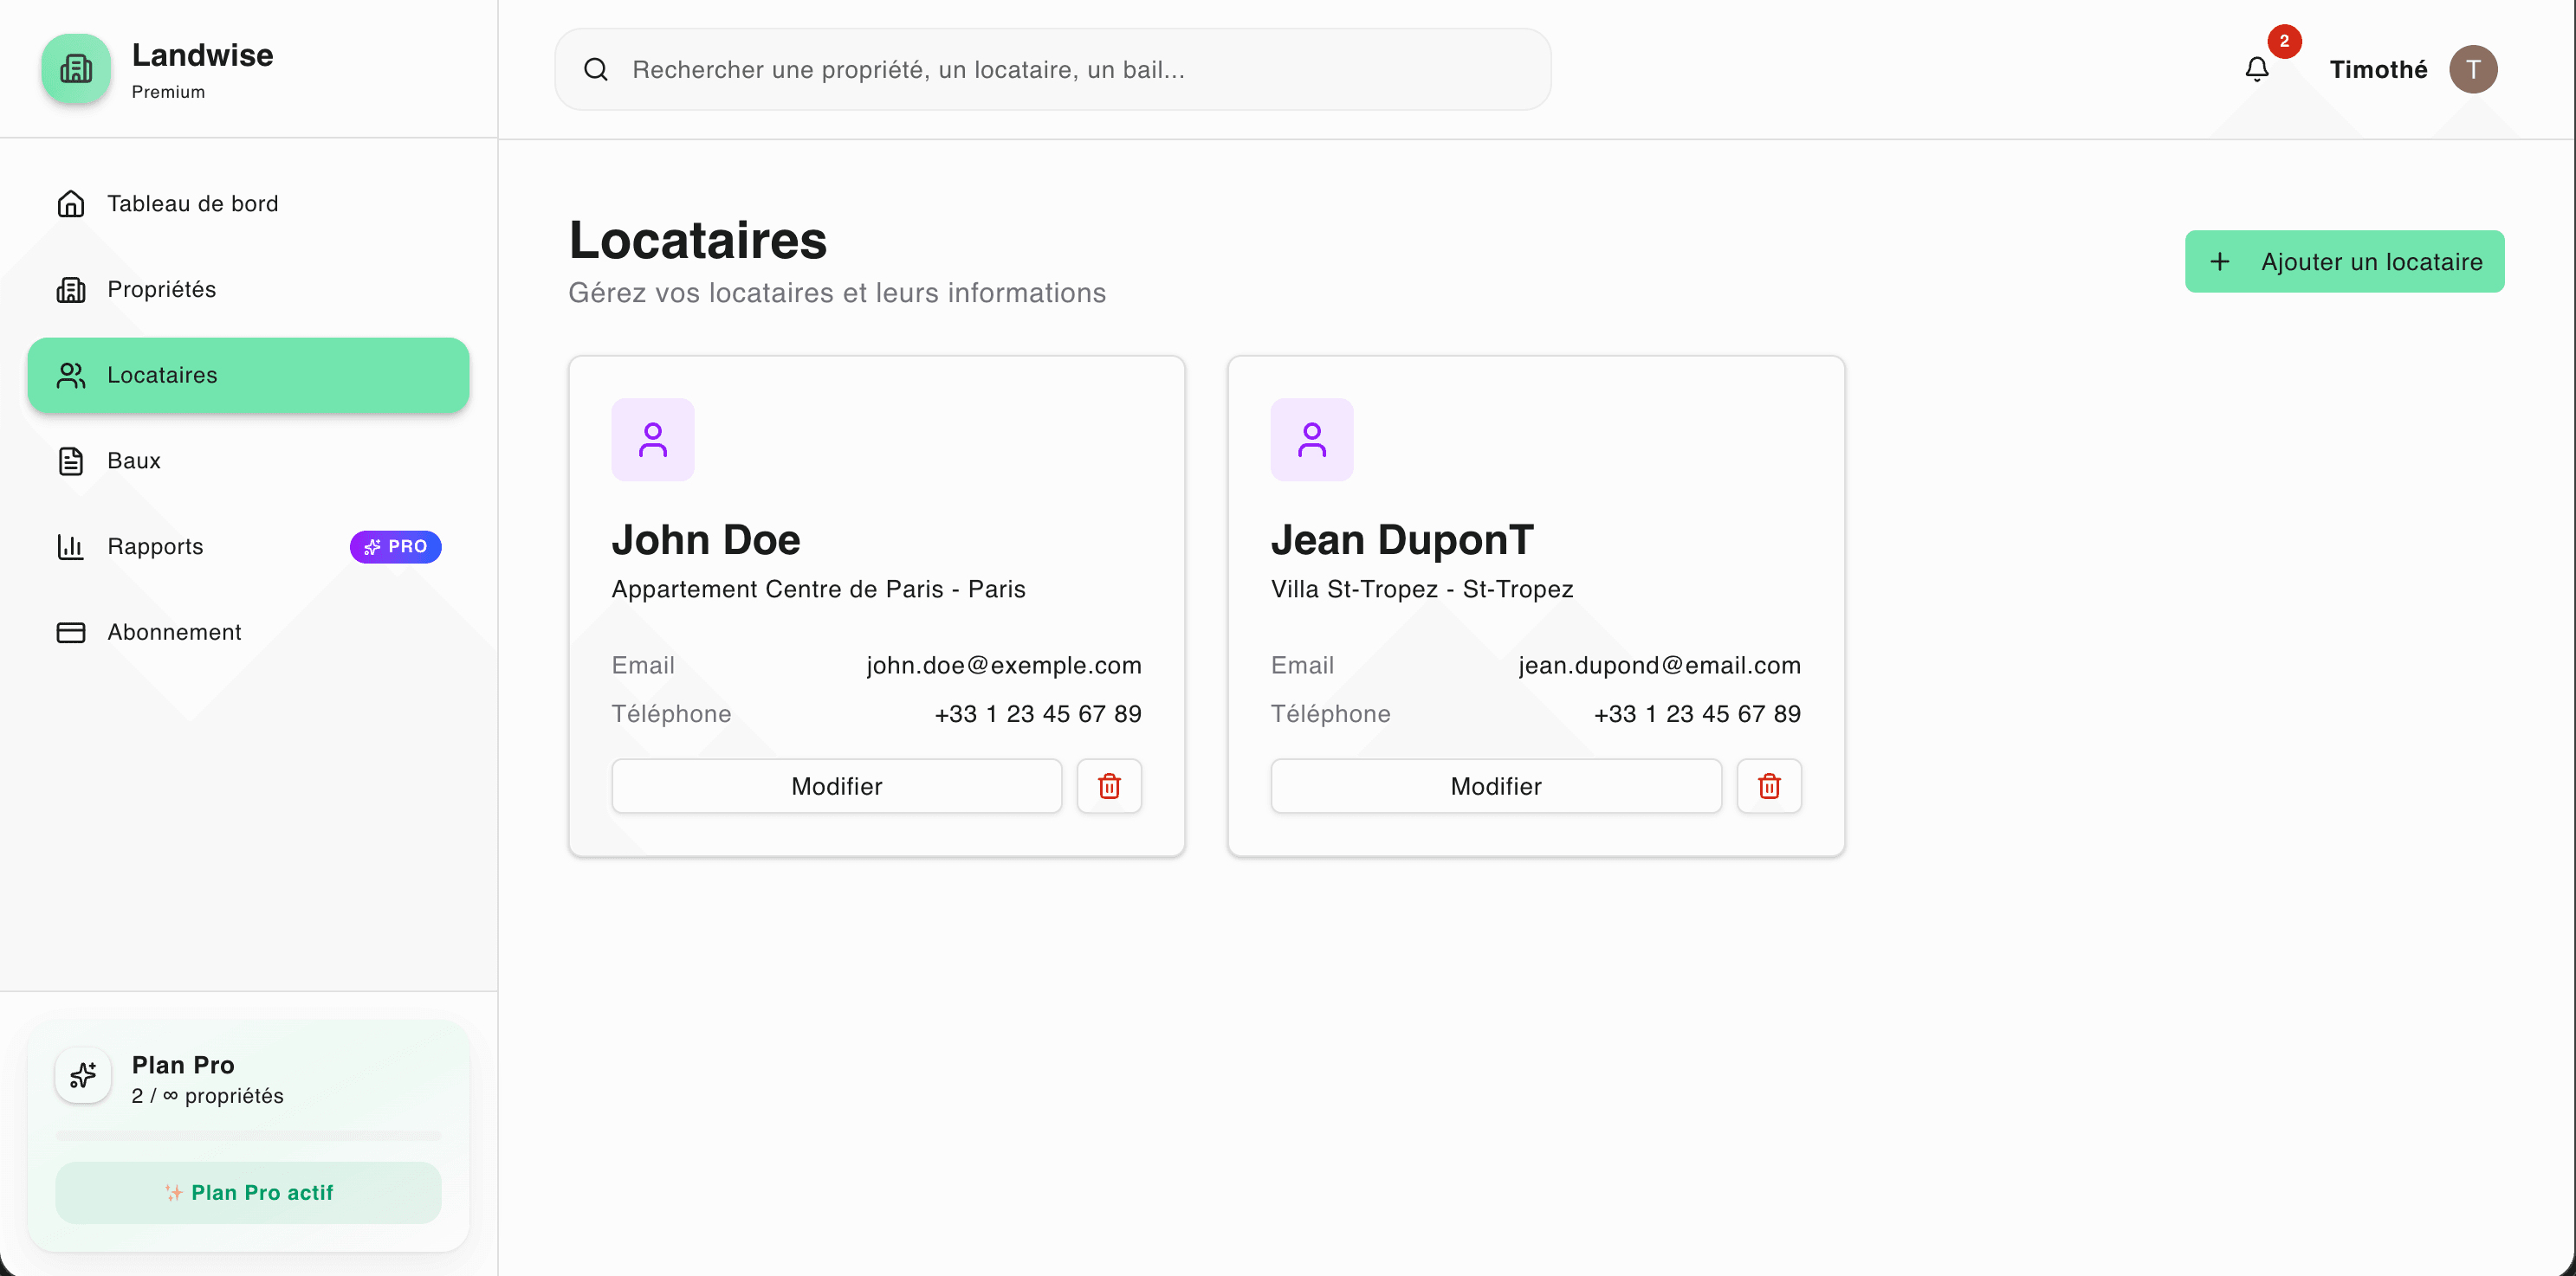Click Ajouter un locataire
2576x1276 pixels.
(2344, 261)
